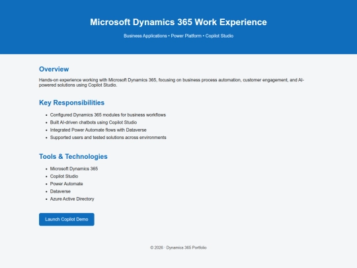Viewport: 357px width, 268px height.
Task: Click the overview paragraph starting 'Hands-on experience'
Action: pos(171,83)
